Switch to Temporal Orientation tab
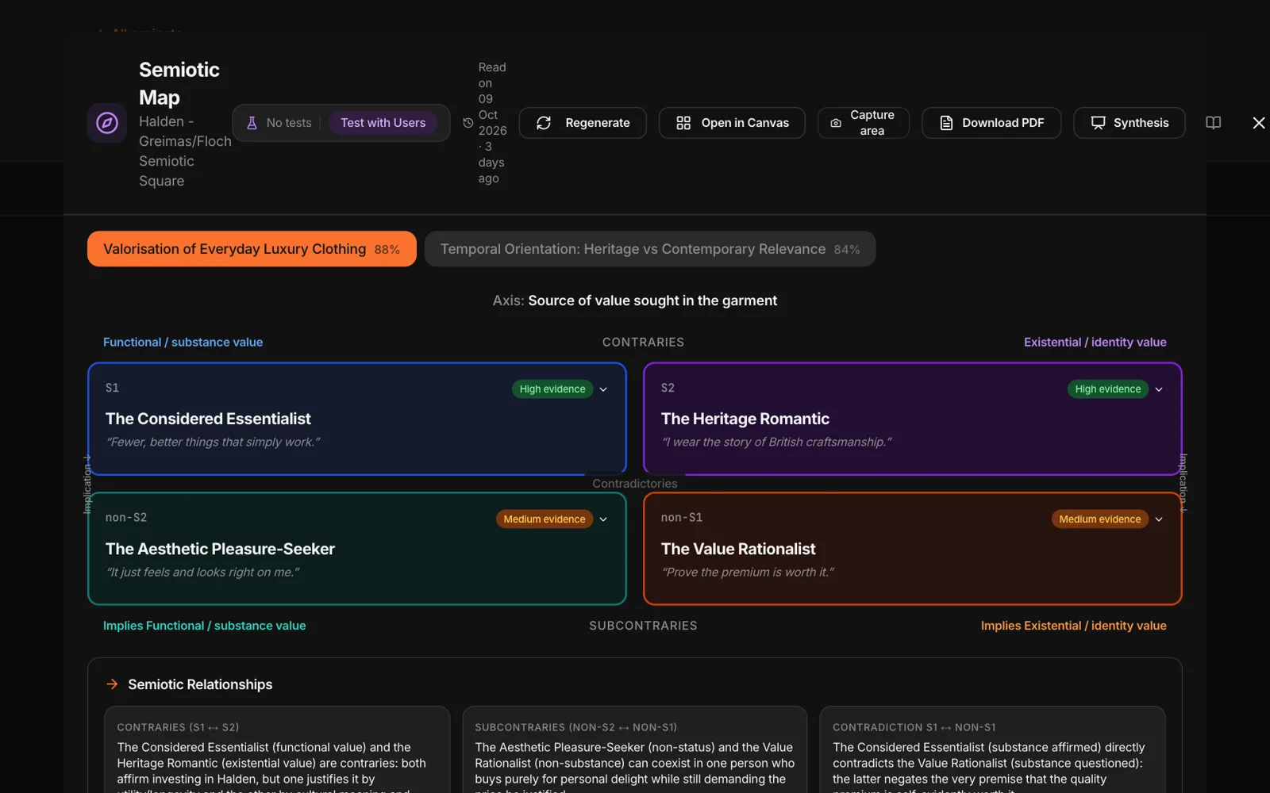The height and width of the screenshot is (793, 1270). (650, 249)
